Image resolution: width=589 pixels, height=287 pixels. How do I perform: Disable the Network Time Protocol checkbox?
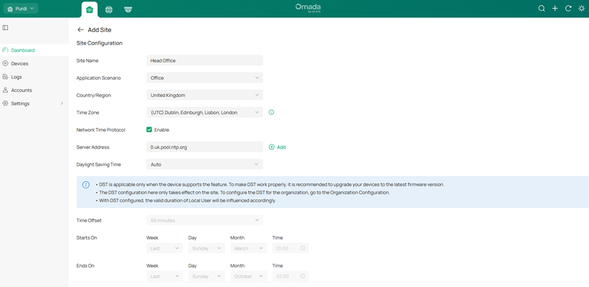(x=149, y=130)
